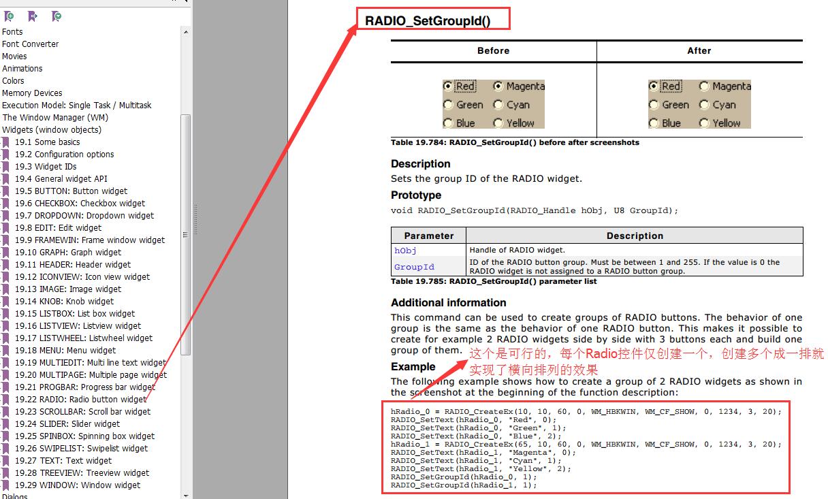Click bookmark icon beside 19.9 FRAMEWIN entry
828x499 pixels.
coord(6,240)
